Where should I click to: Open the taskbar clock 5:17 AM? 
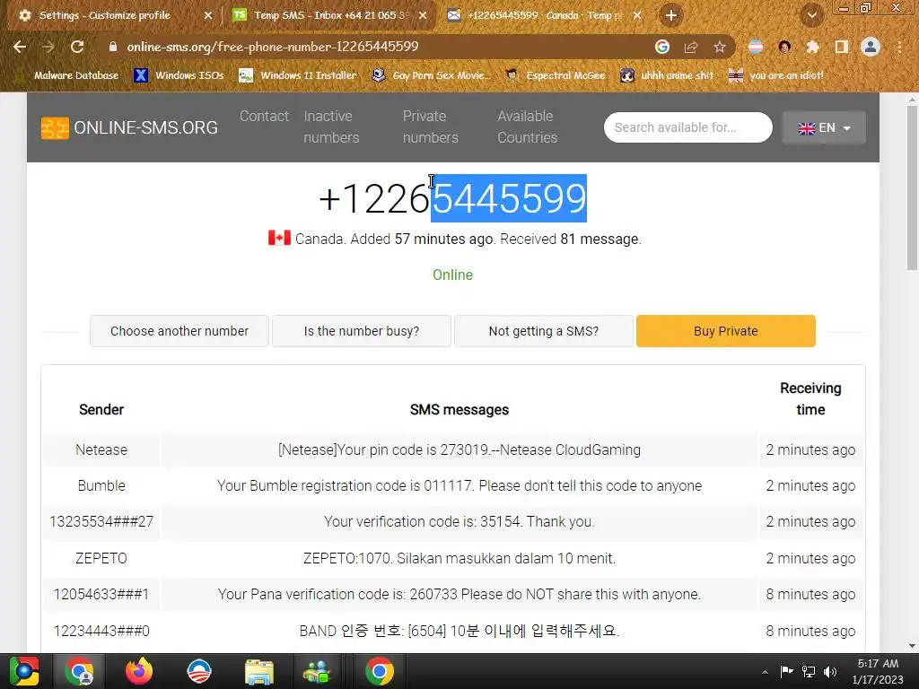coord(878,671)
